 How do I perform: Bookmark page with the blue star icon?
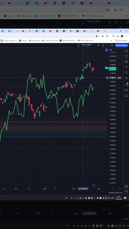pyautogui.click(x=97, y=36)
